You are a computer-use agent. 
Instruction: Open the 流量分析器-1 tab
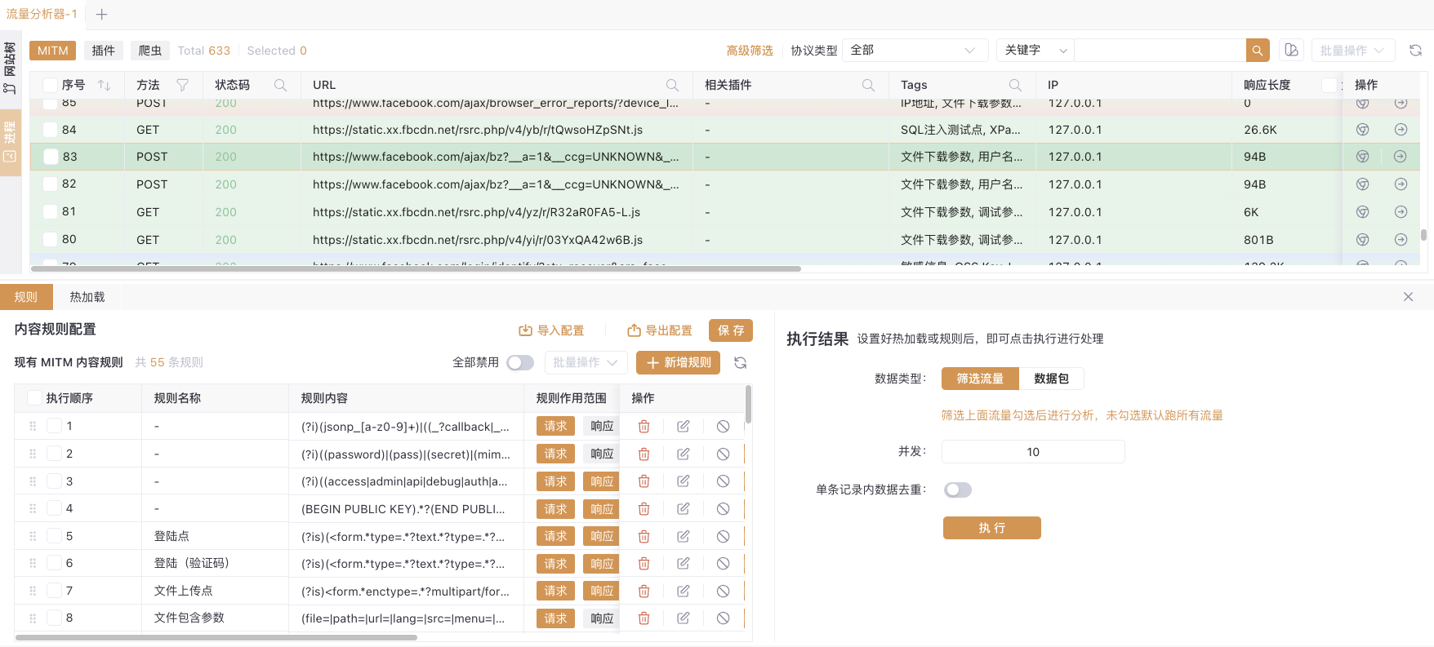pos(42,14)
